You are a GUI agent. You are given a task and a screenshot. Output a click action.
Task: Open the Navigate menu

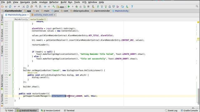tap(25, 2)
